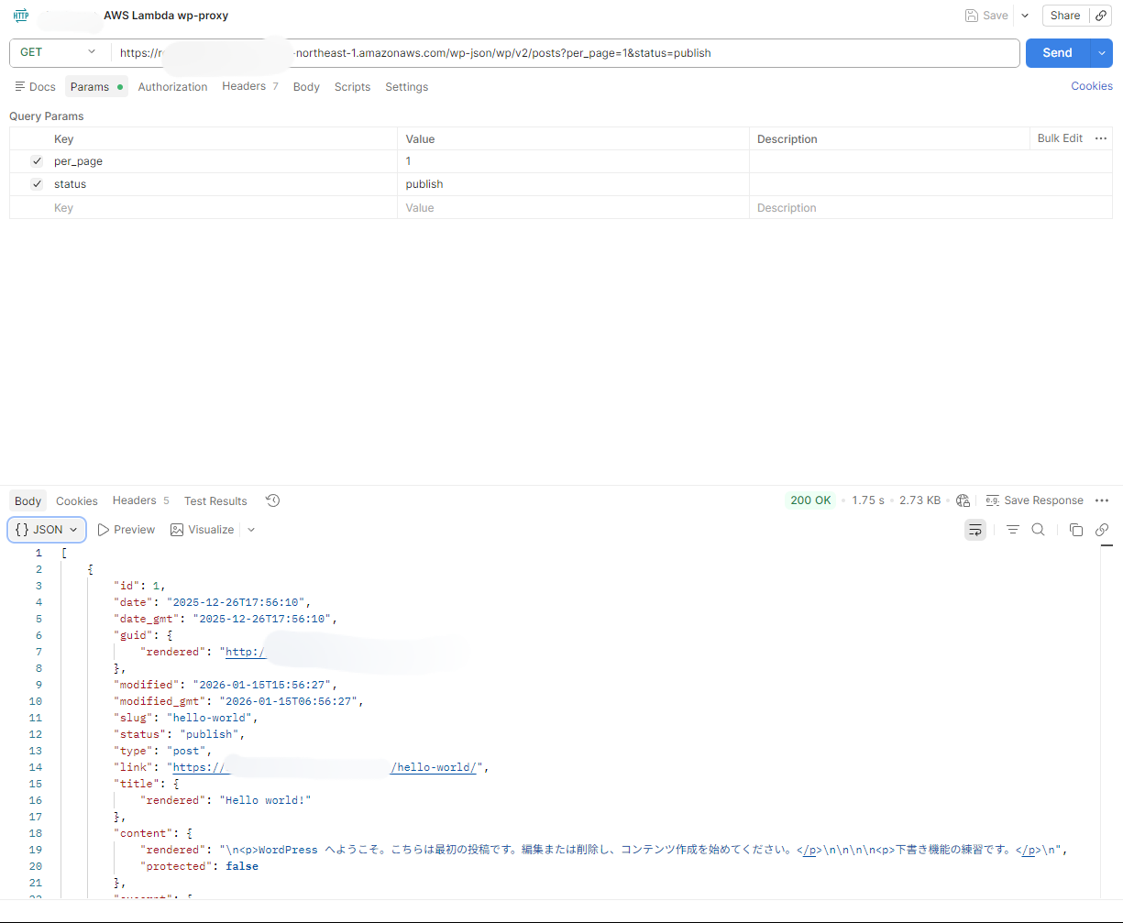Screen dimensions: 1123x923
Task: Click the filter response icon
Action: tap(1012, 530)
